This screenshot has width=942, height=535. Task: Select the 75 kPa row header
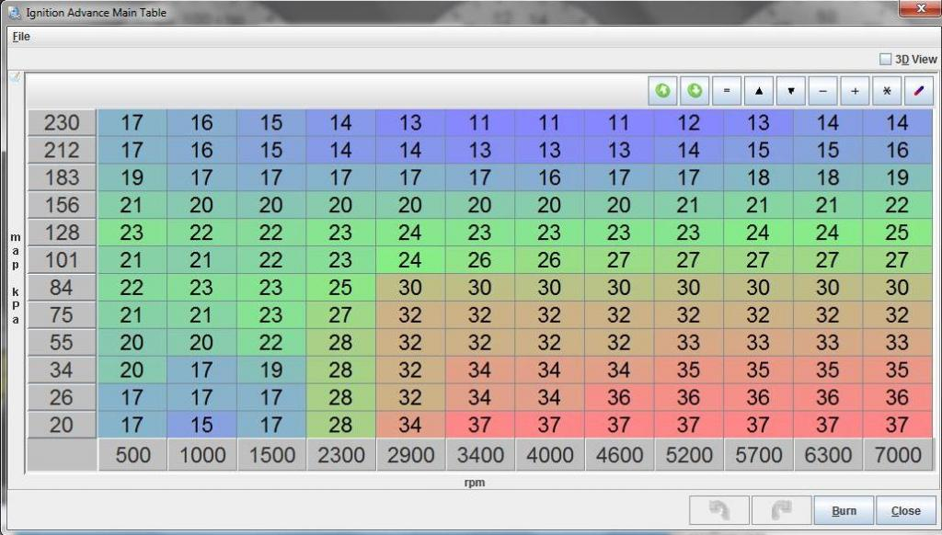(62, 315)
